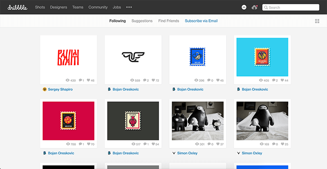Select the Suggestions tab
Viewport: 327px width, 169px height.
[142, 21]
